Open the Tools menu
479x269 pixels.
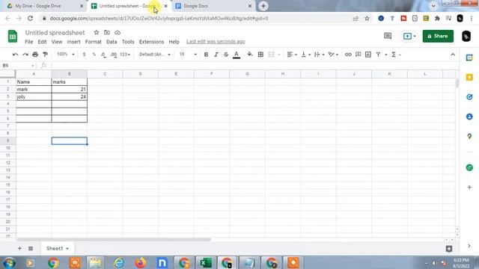point(128,42)
